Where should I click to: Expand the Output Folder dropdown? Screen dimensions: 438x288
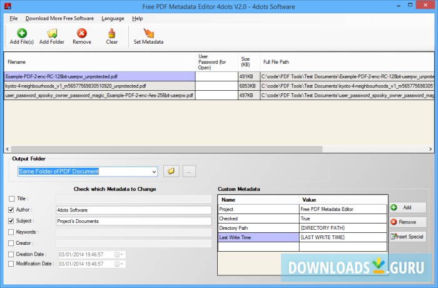(153, 172)
